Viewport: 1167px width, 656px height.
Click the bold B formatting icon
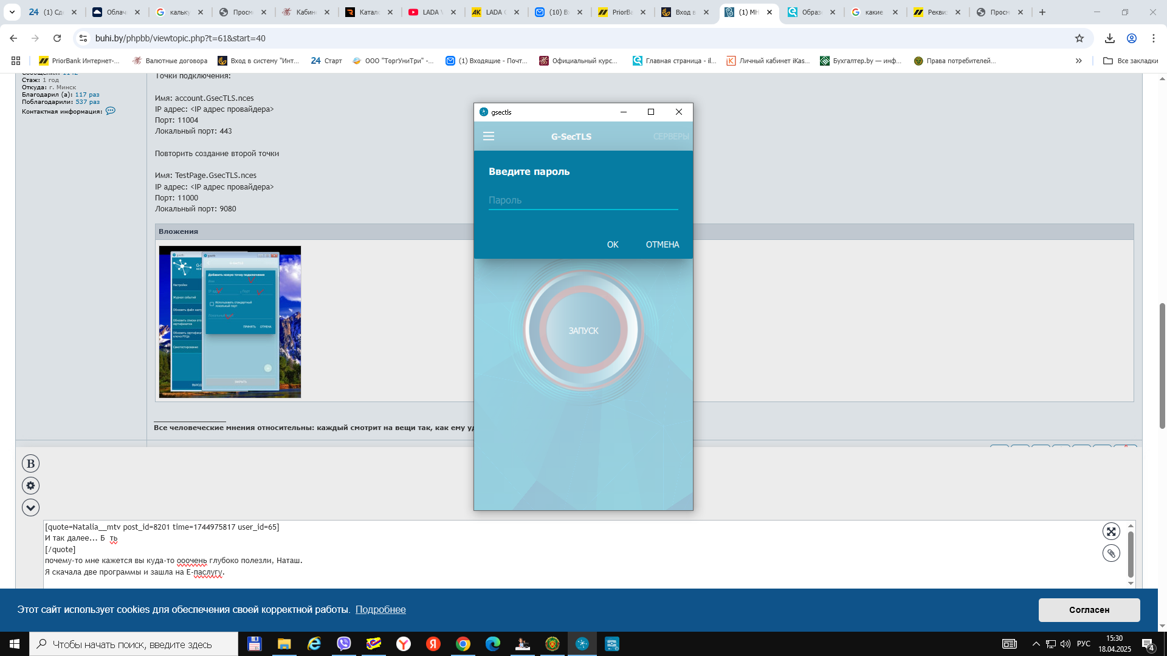pos(30,463)
